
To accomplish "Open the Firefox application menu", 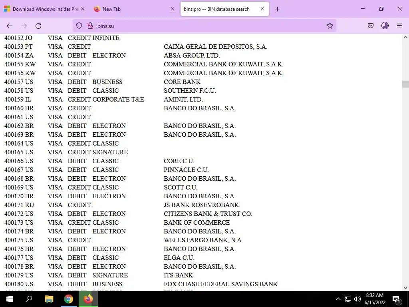I will coord(399,26).
